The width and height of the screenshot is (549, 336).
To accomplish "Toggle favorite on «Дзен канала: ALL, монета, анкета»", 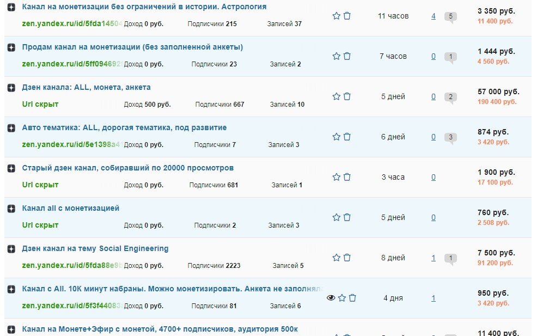I will click(x=337, y=96).
